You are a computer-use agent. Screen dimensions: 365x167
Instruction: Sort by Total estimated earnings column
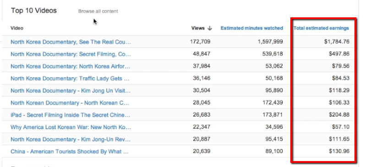(321, 28)
